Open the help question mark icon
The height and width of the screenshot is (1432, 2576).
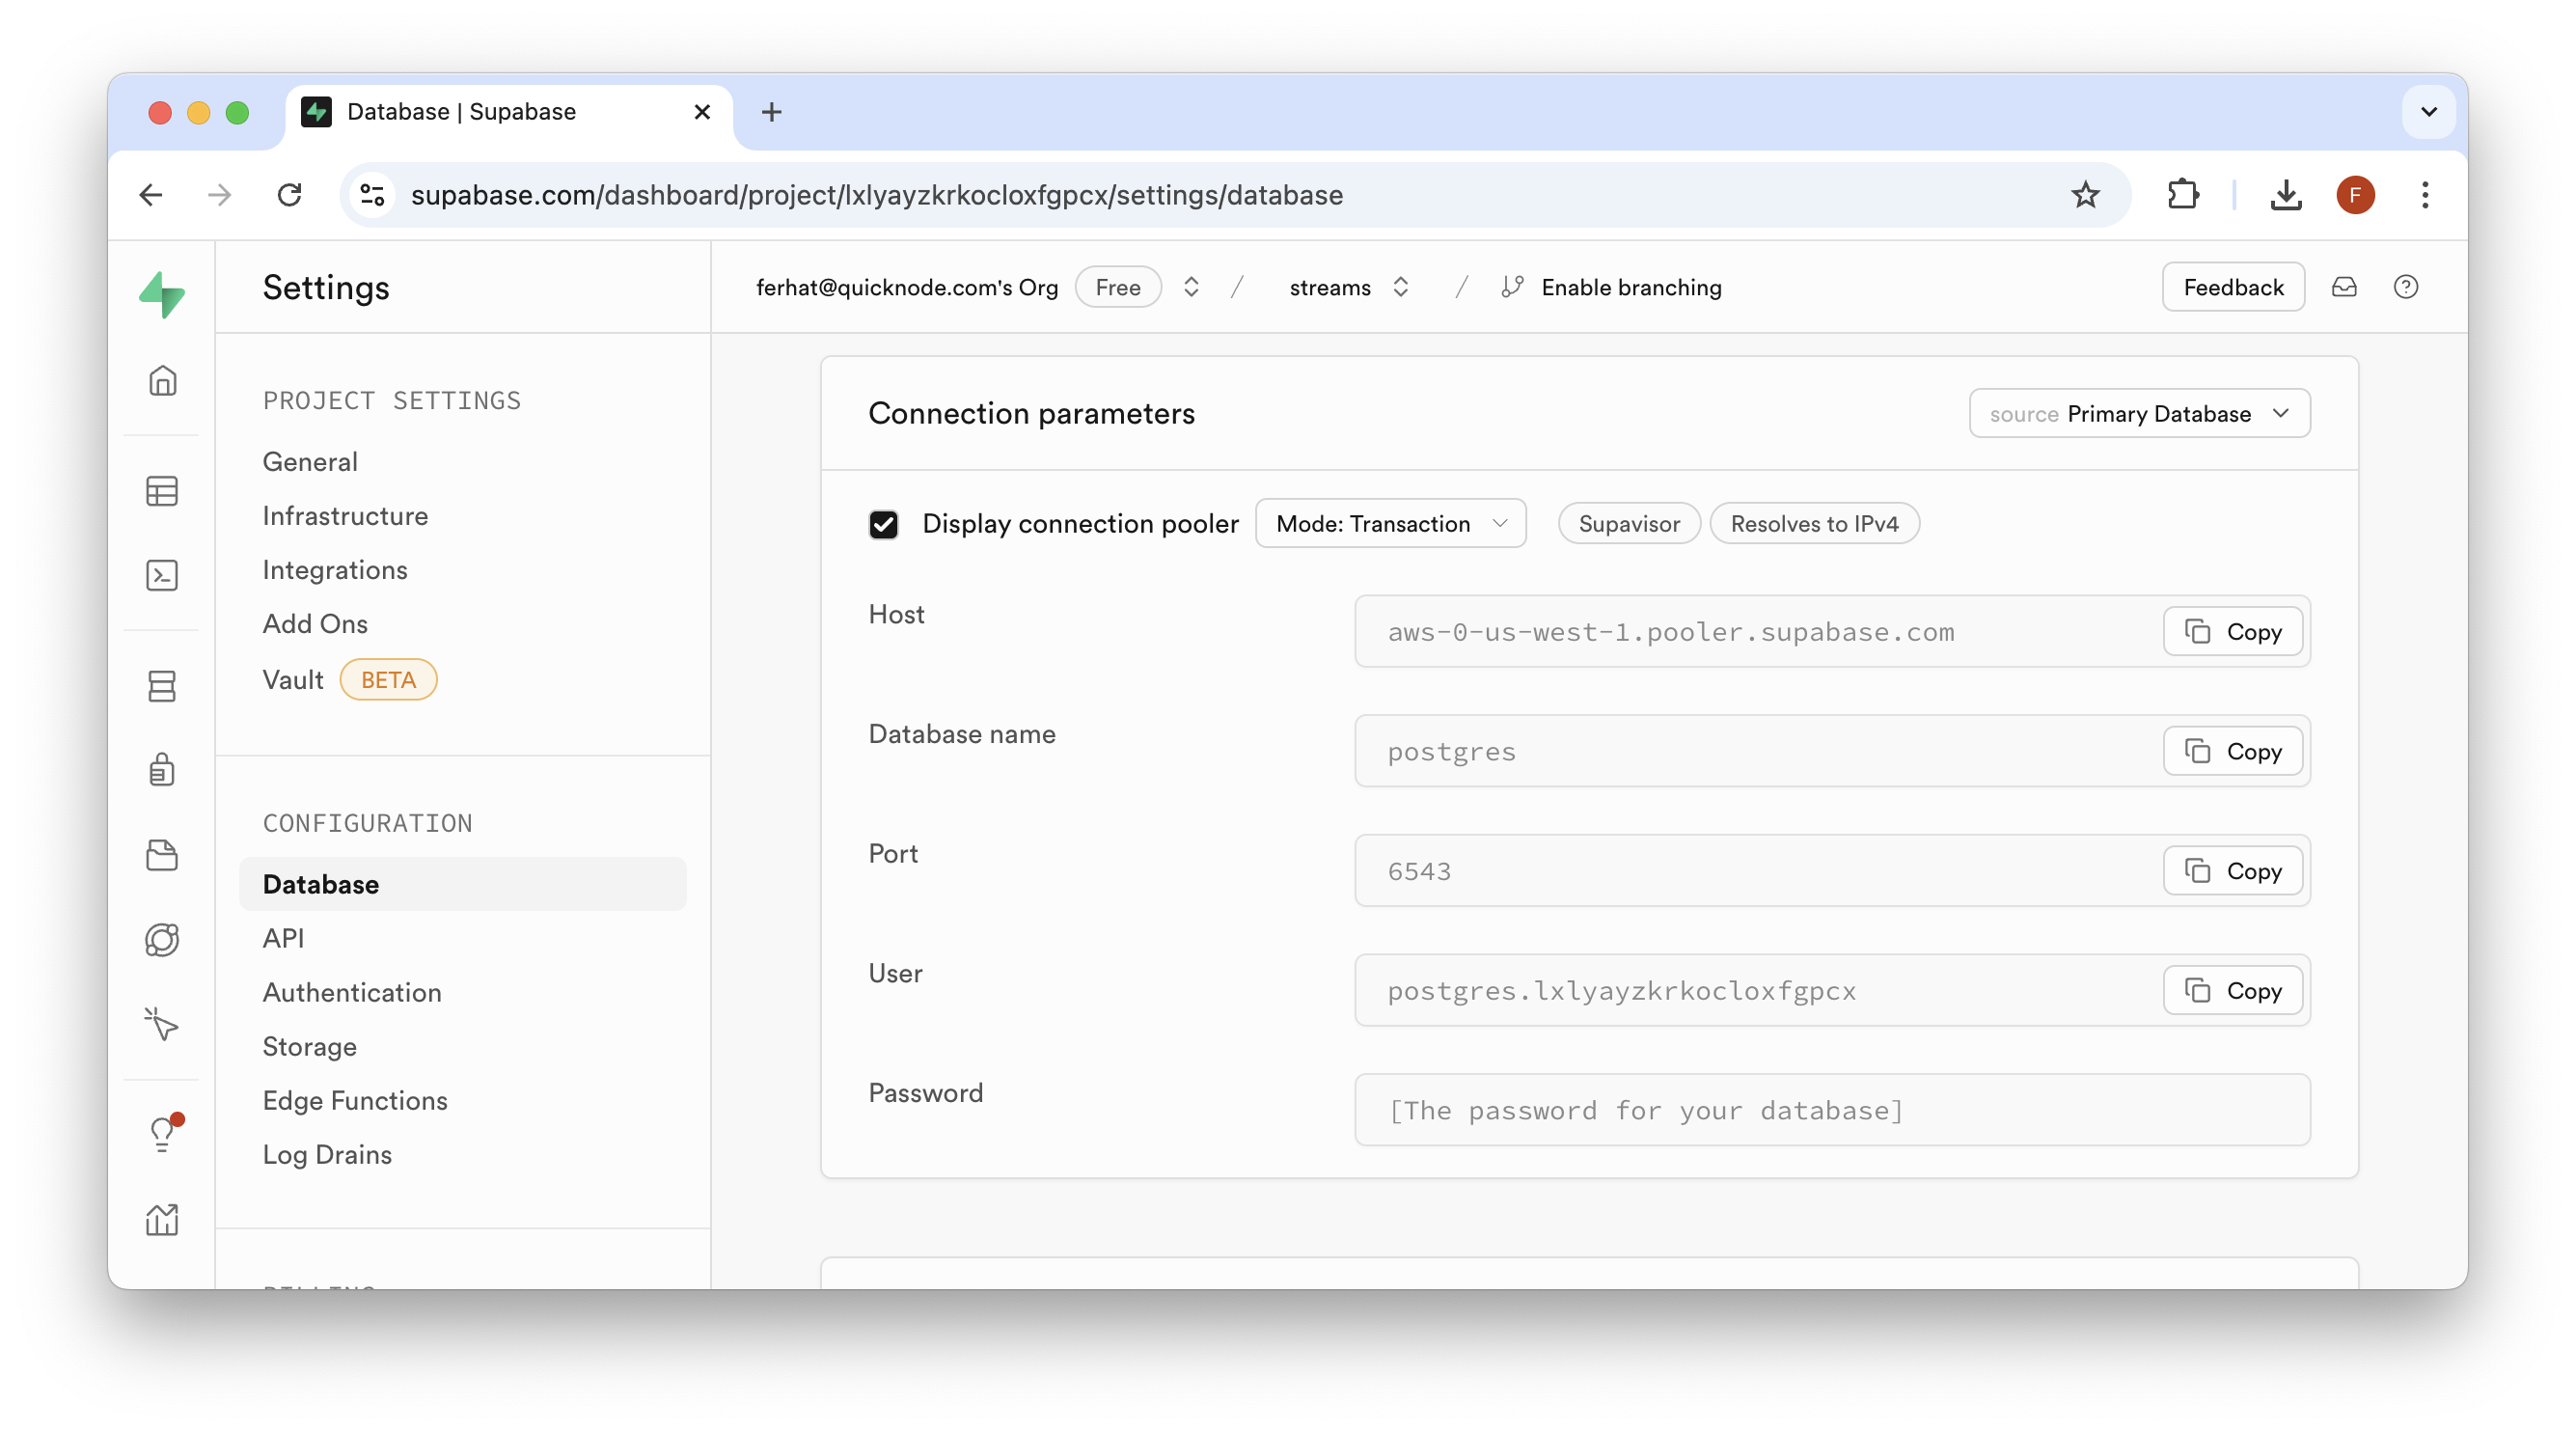[2406, 287]
